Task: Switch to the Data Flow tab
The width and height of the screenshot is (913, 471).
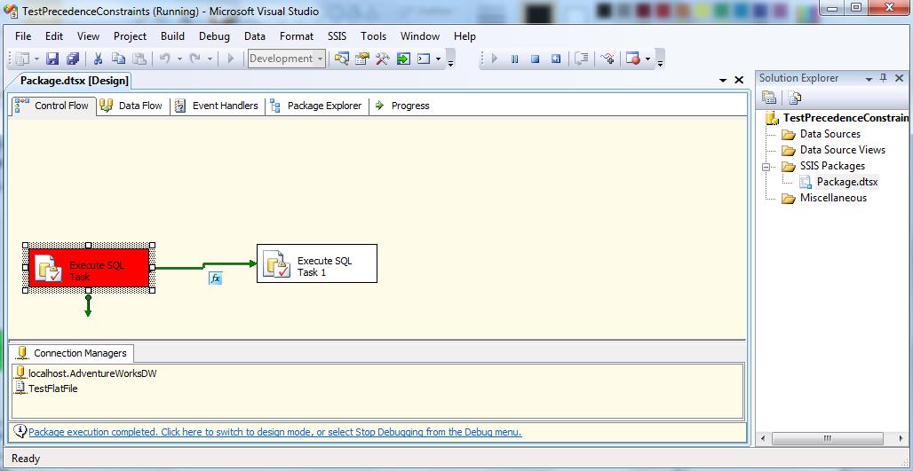Action: [x=131, y=106]
